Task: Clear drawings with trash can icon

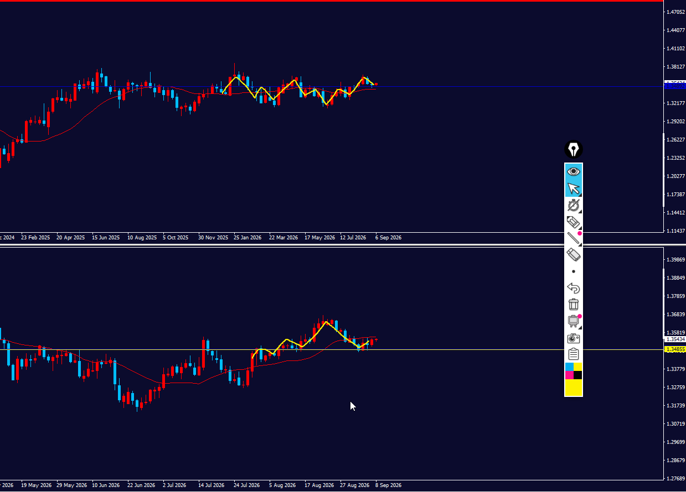Action: 574,305
